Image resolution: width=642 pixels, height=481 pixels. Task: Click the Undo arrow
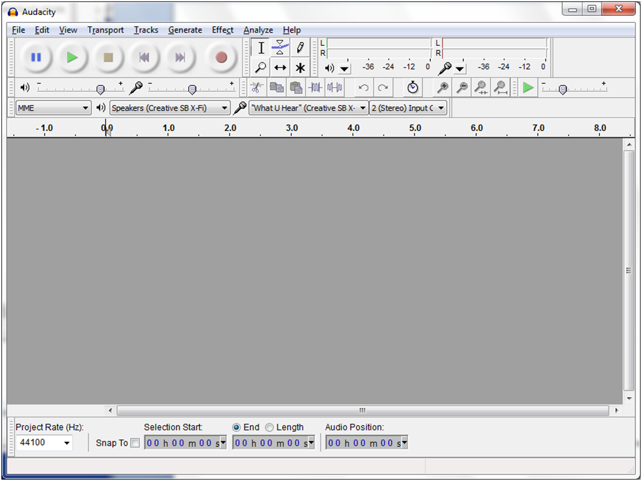tap(363, 88)
